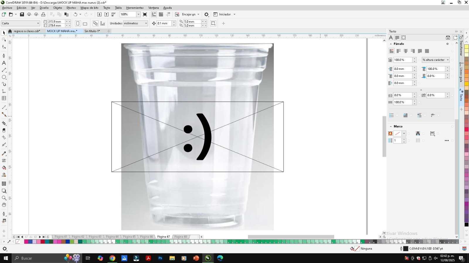The image size is (469, 263).
Task: Select the Interactive Fill bucket tool
Action: [4, 168]
